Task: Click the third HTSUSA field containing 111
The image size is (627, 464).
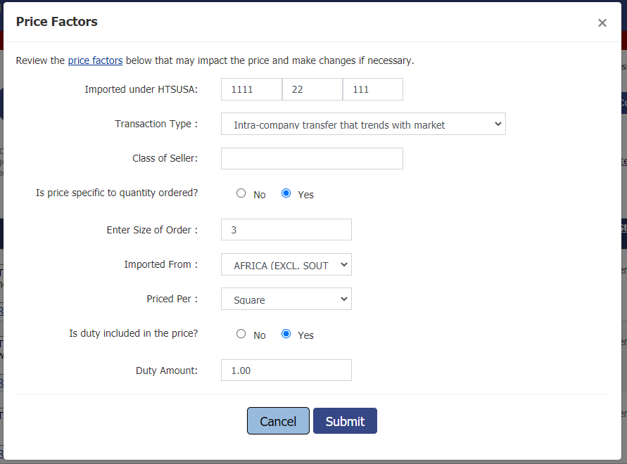Action: click(372, 89)
